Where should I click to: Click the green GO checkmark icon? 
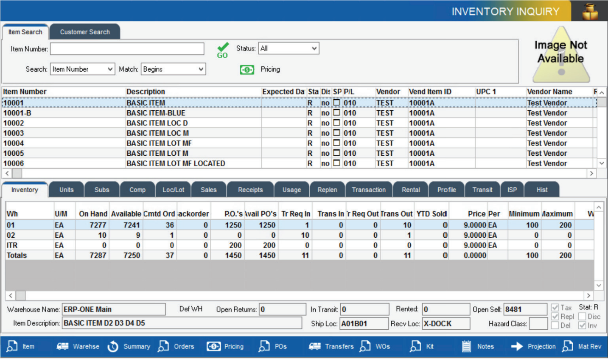(222, 50)
